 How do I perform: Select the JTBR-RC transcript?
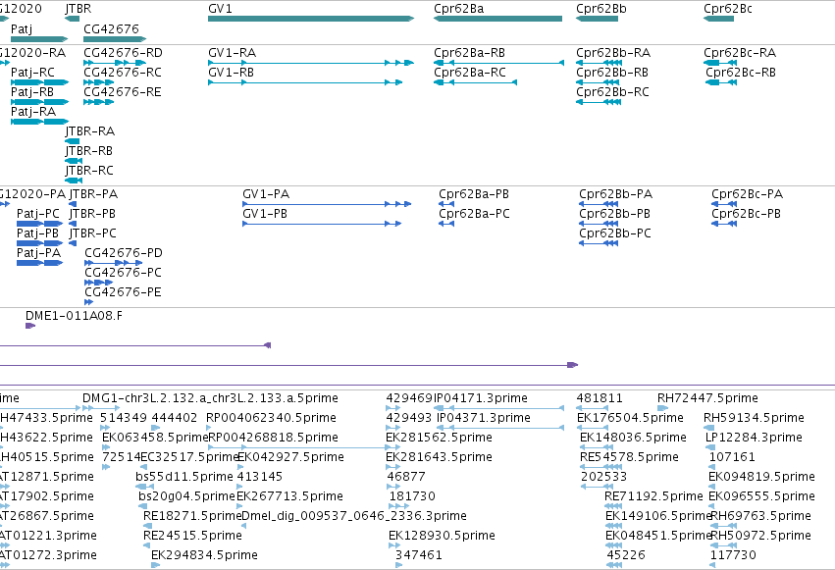(x=74, y=181)
